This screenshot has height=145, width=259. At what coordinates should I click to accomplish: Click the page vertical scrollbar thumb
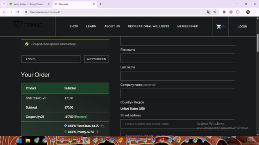coord(257,43)
